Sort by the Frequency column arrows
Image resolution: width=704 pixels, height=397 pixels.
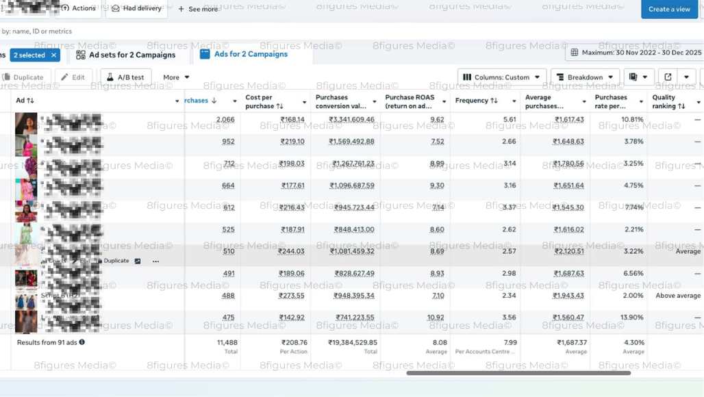(494, 101)
